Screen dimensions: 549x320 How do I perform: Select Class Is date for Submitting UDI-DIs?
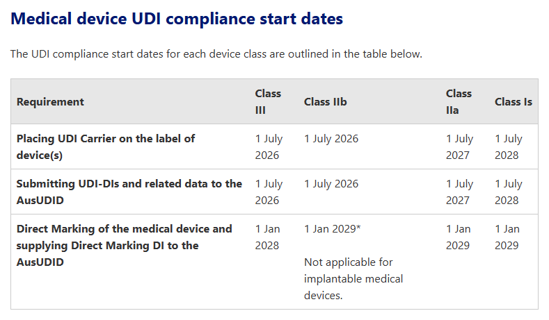pyautogui.click(x=508, y=192)
